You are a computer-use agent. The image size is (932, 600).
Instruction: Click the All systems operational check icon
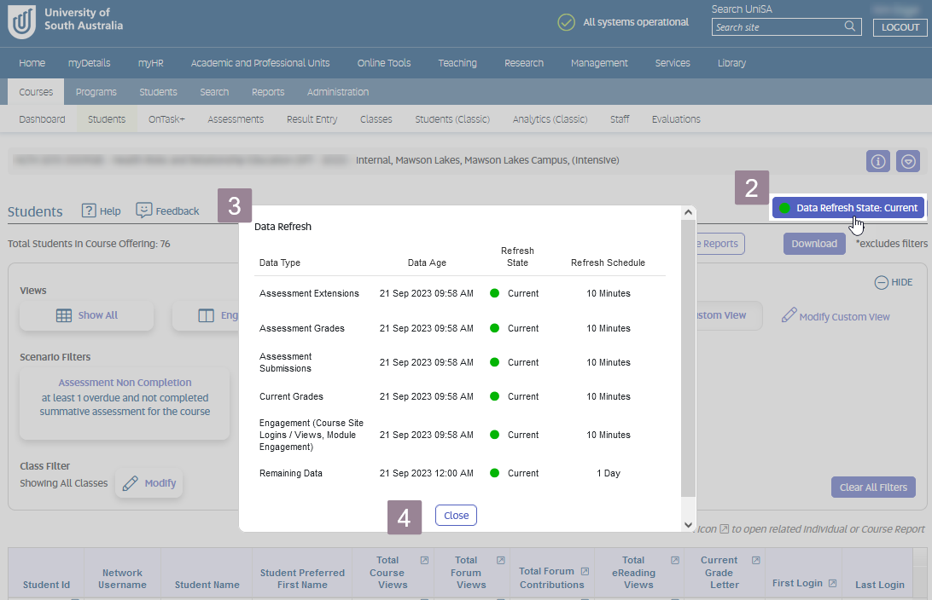click(566, 22)
